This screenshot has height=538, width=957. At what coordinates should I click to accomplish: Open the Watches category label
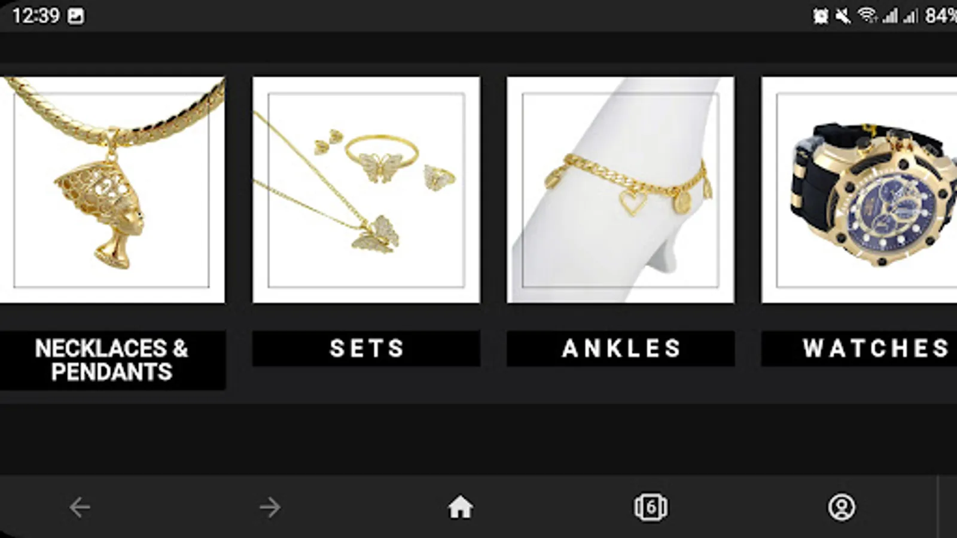(860, 349)
